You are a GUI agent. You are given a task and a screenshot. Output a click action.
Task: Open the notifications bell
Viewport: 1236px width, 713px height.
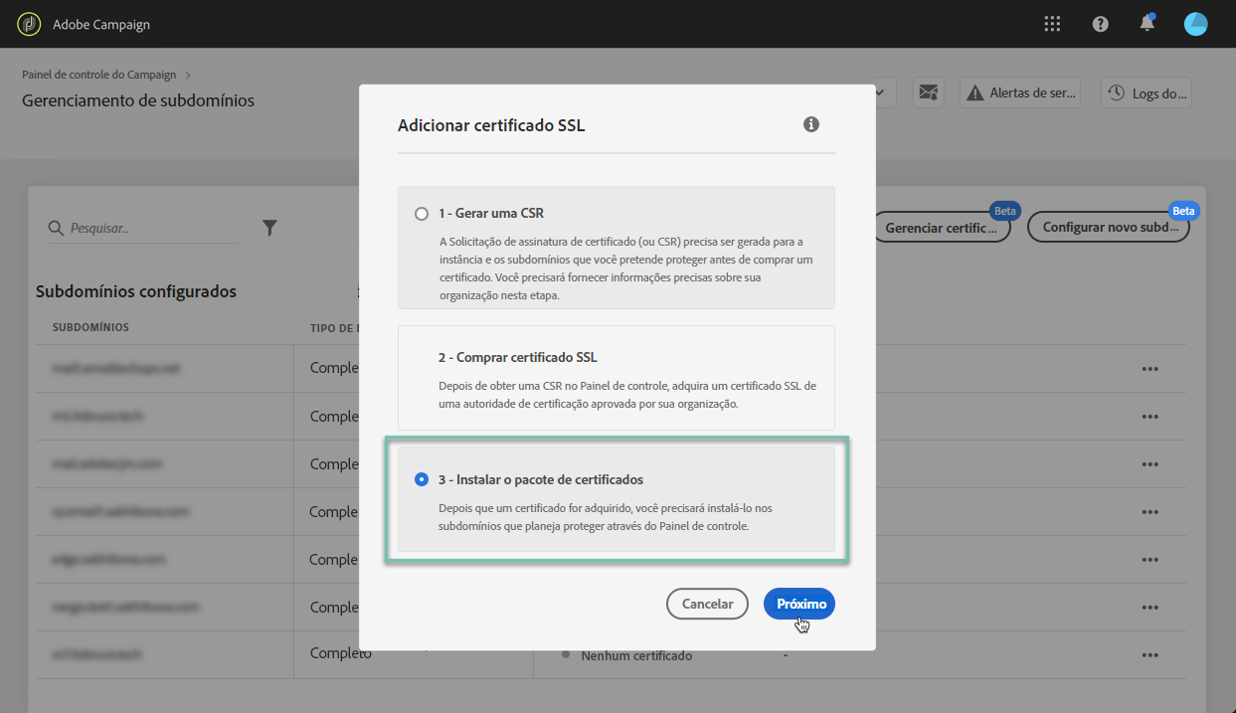(x=1148, y=24)
